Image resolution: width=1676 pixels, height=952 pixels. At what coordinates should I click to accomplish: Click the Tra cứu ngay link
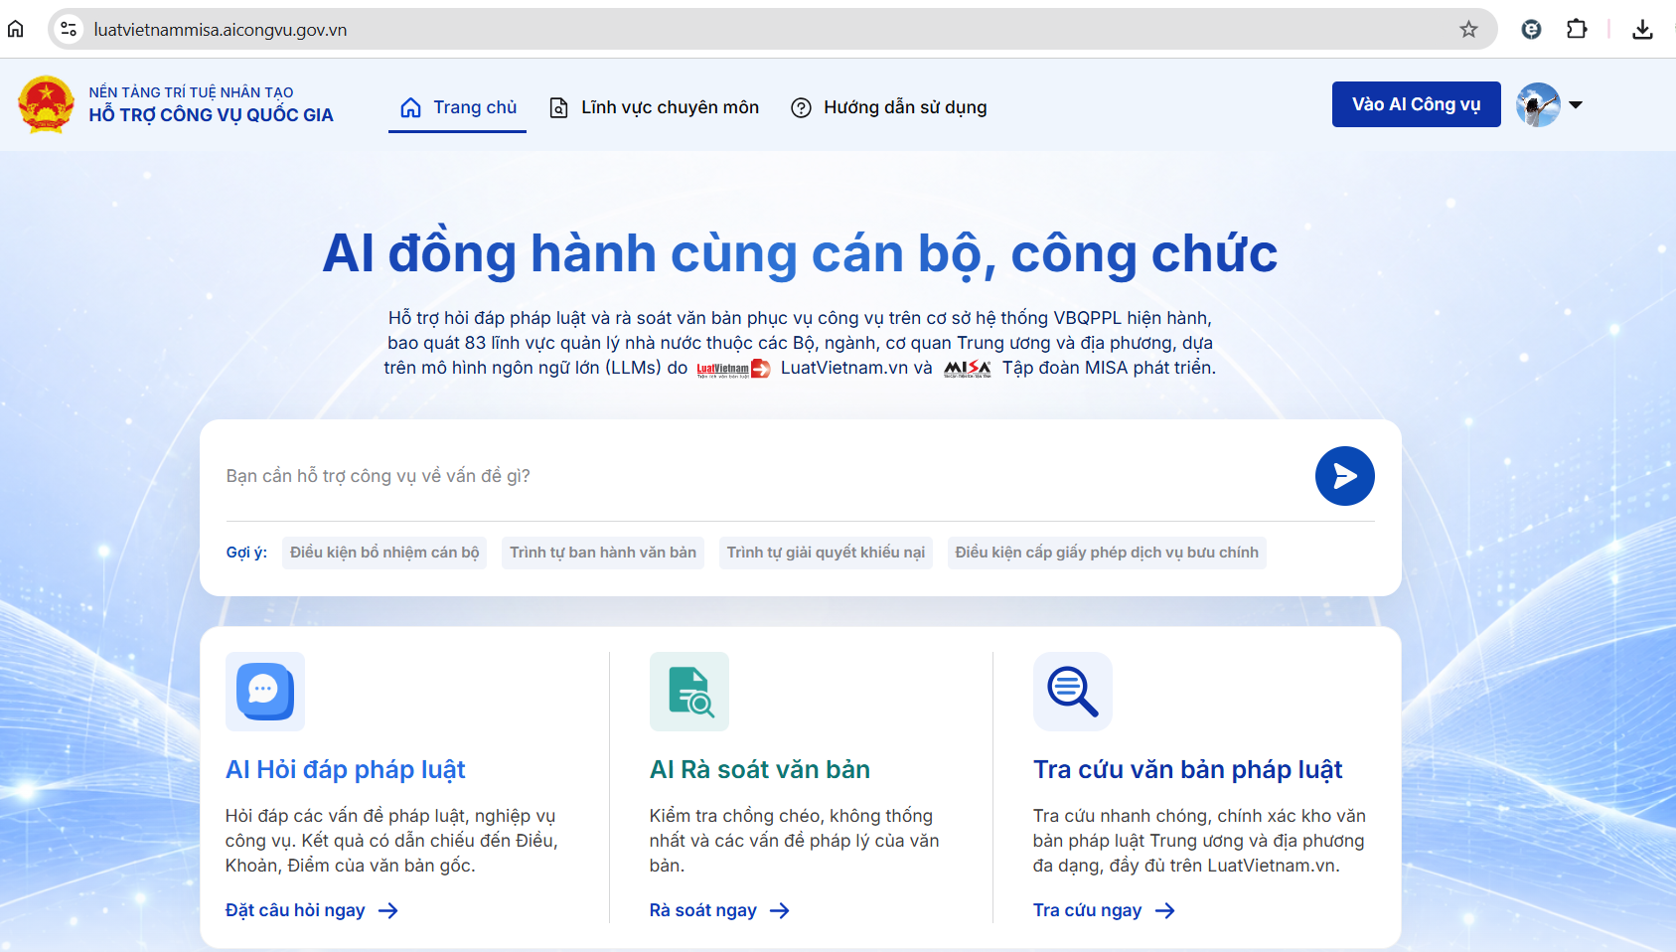(1104, 910)
